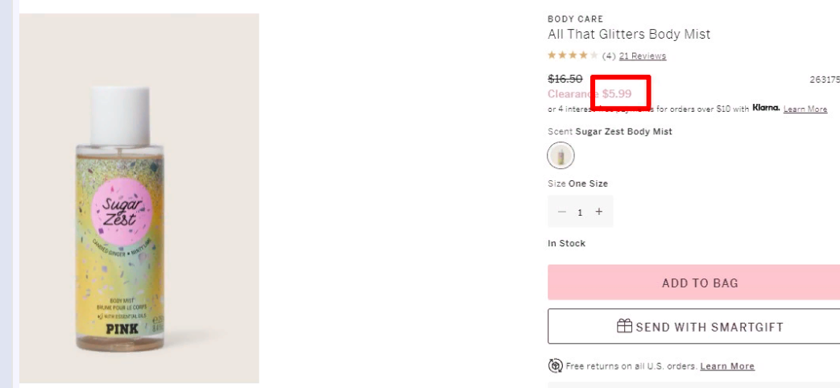Screen dimensions: 840x388
Task: Click the Clearance $5.99 price
Action: click(x=590, y=93)
